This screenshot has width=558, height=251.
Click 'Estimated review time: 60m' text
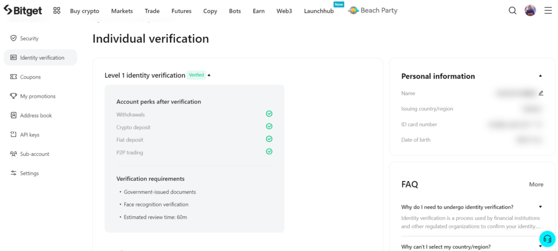point(155,217)
